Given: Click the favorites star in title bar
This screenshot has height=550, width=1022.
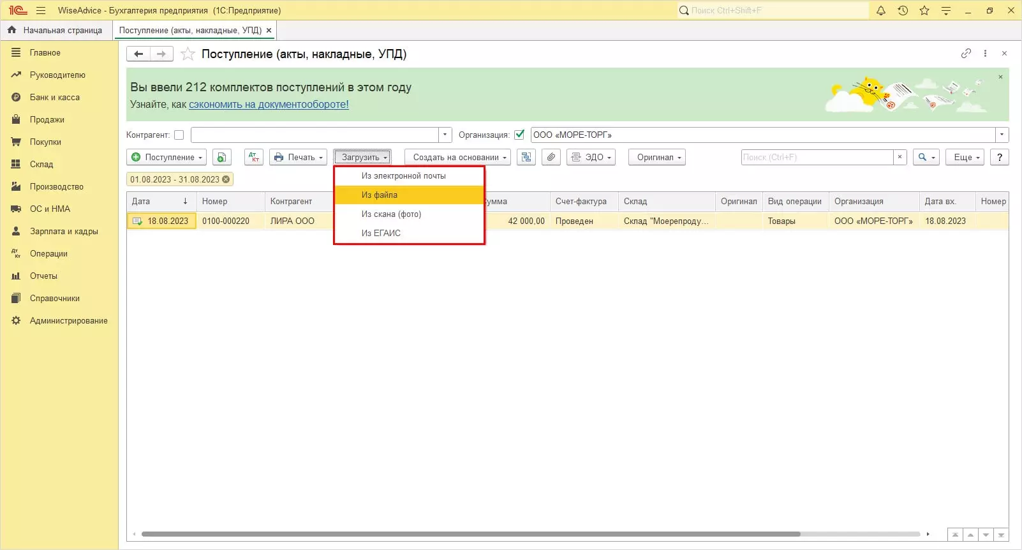Looking at the screenshot, I should (x=924, y=10).
